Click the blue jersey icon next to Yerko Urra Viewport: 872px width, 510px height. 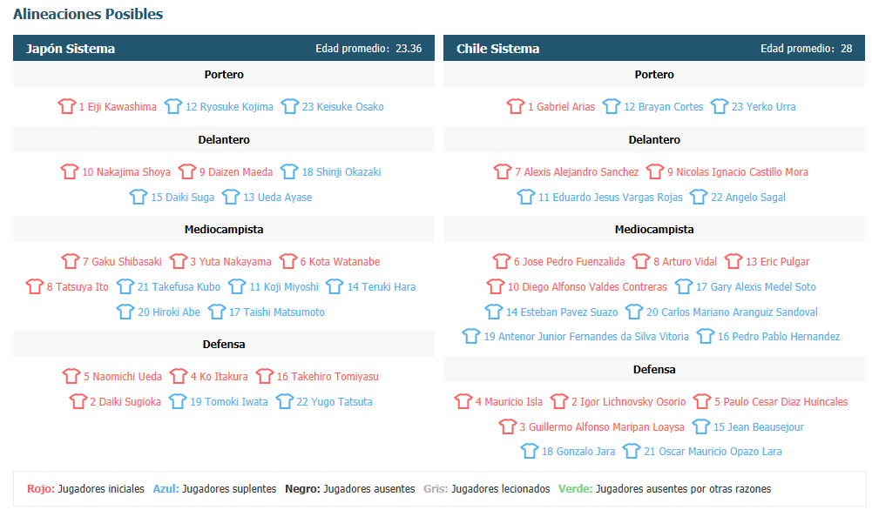pyautogui.click(x=719, y=106)
